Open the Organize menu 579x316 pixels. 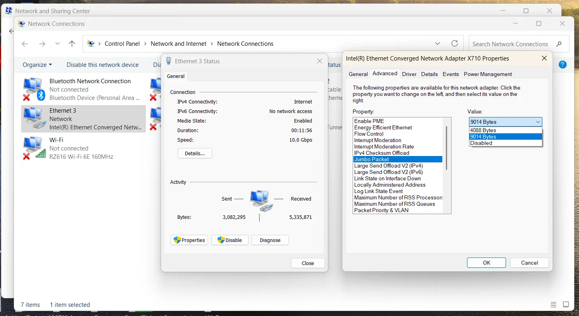[37, 65]
